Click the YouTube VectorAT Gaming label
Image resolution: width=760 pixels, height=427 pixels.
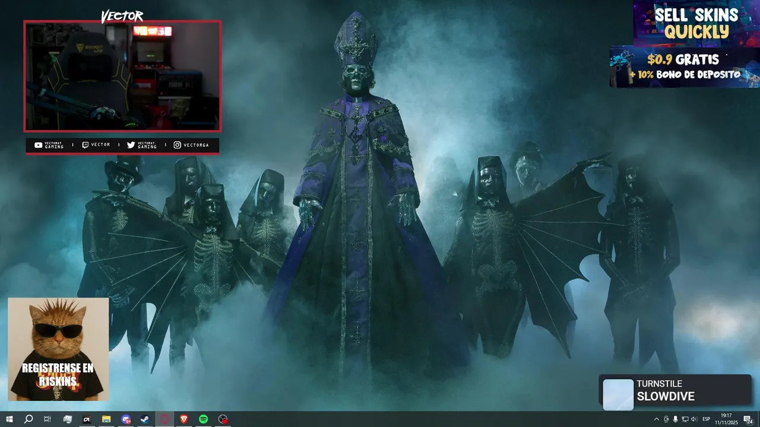pyautogui.click(x=49, y=145)
